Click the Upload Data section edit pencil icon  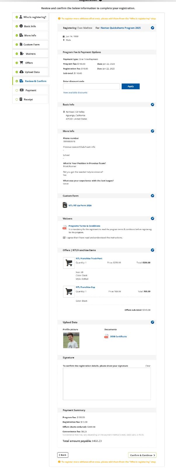pos(152,322)
